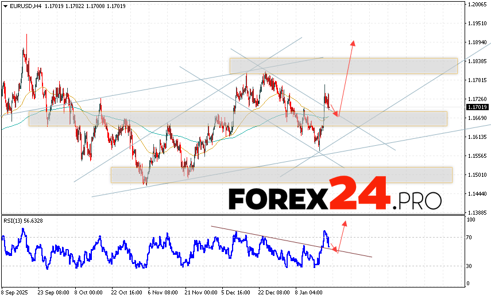This screenshot has width=491, height=299.
Task: Click the RSI 30 level label
Action: coord(469,266)
